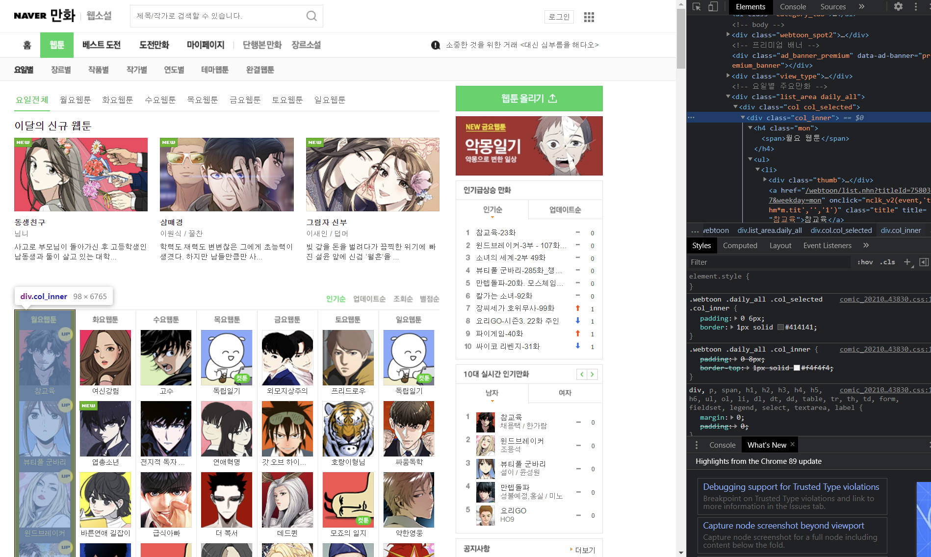The height and width of the screenshot is (557, 931).
Task: Open the 악몽일기 banner ad
Action: pos(529,146)
